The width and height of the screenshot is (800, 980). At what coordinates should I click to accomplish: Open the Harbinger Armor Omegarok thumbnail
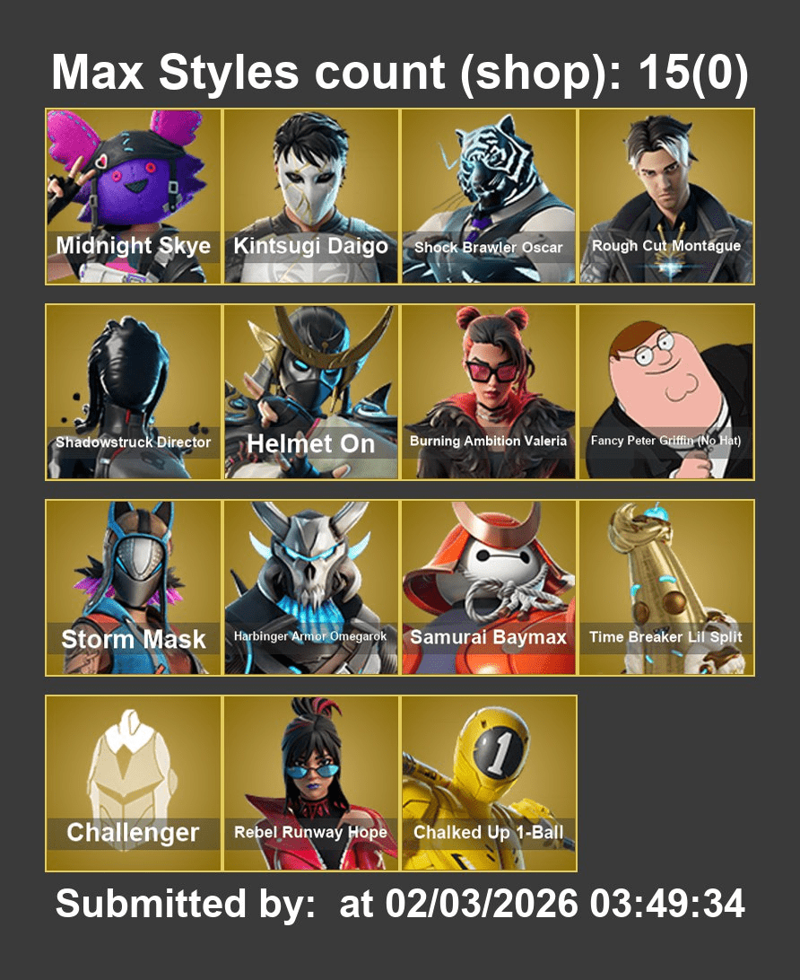(311, 588)
